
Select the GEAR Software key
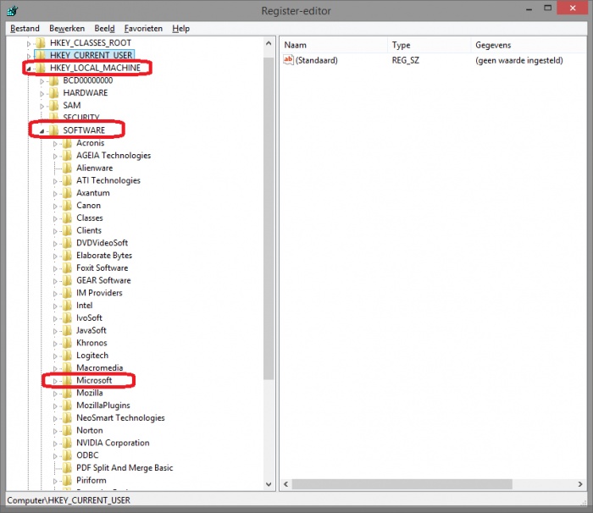[x=103, y=280]
